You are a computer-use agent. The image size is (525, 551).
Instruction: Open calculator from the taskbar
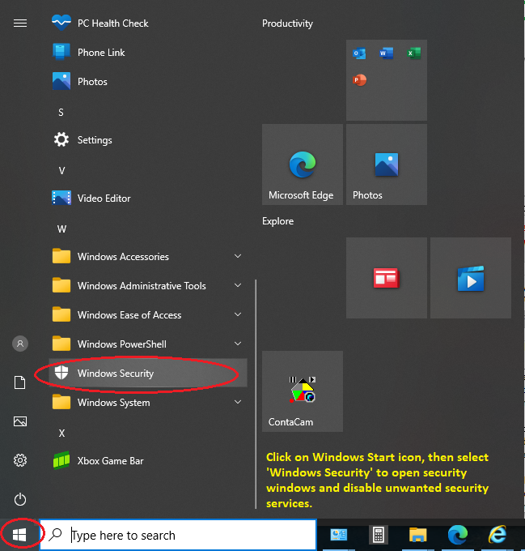tap(378, 535)
